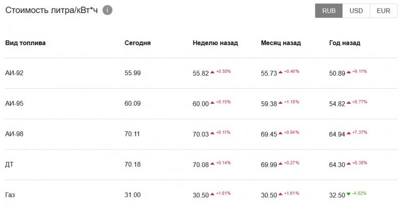Click the info icon beside the title
Screen dimensions: 401x207
click(107, 10)
